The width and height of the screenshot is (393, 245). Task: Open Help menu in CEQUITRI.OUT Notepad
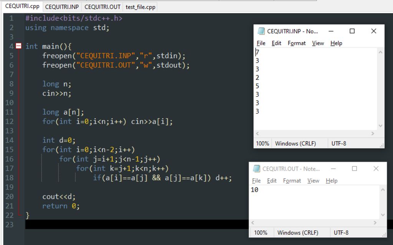[x=331, y=181]
